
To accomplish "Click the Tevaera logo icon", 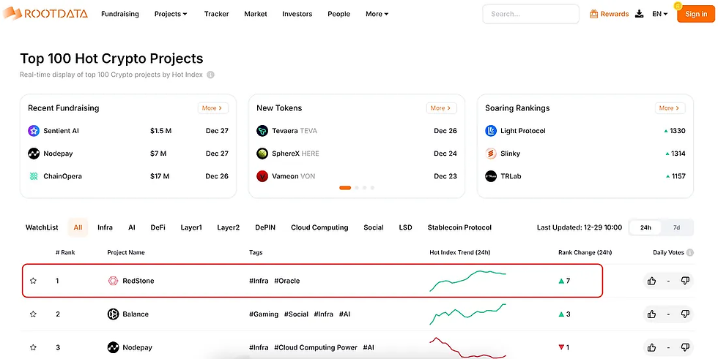I will (262, 131).
